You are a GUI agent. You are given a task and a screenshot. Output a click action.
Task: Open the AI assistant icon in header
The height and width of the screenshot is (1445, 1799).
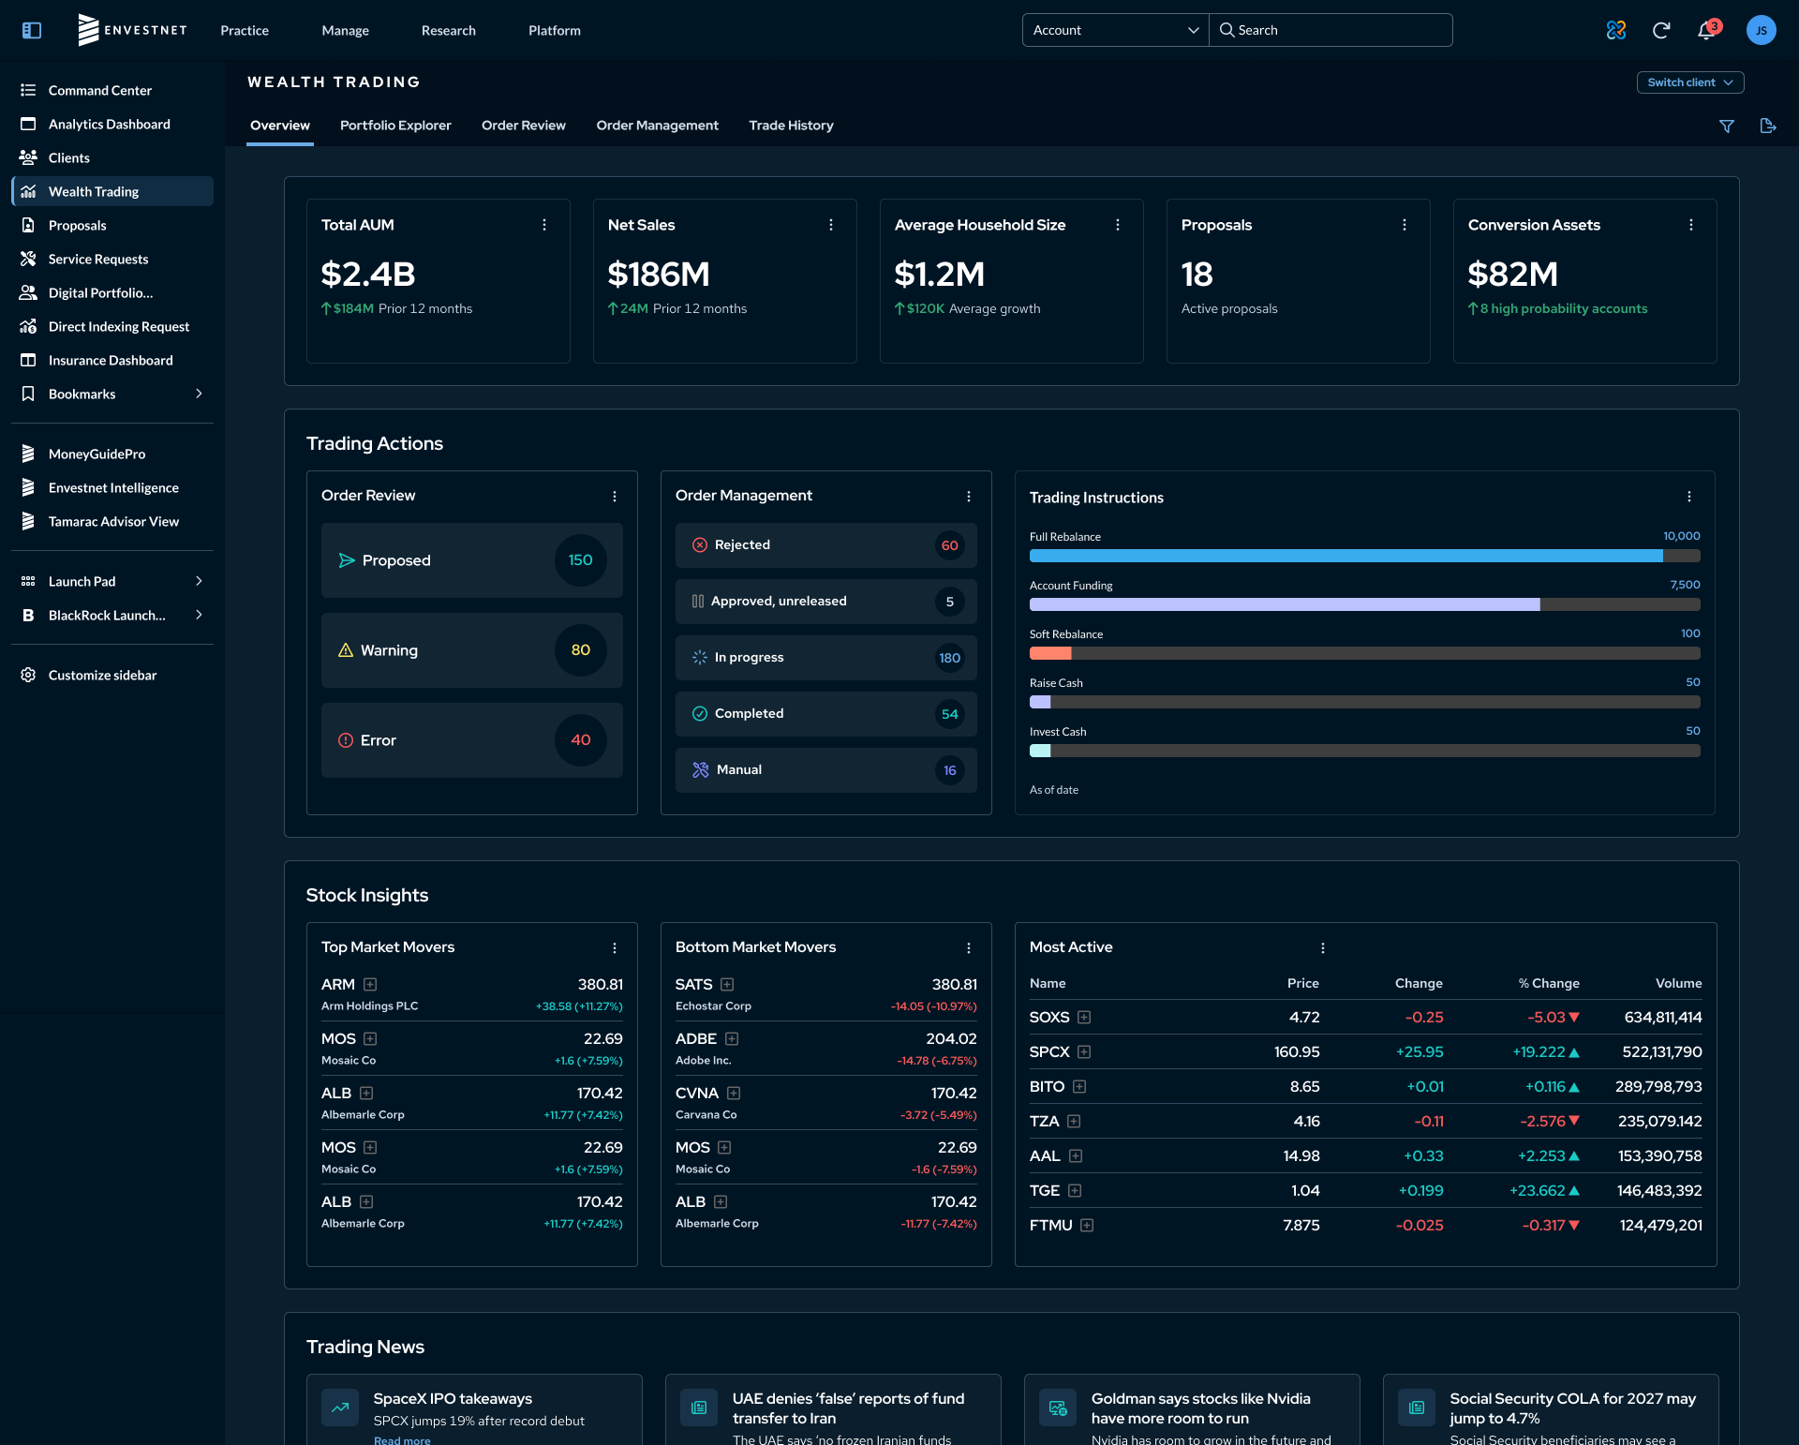tap(1616, 30)
